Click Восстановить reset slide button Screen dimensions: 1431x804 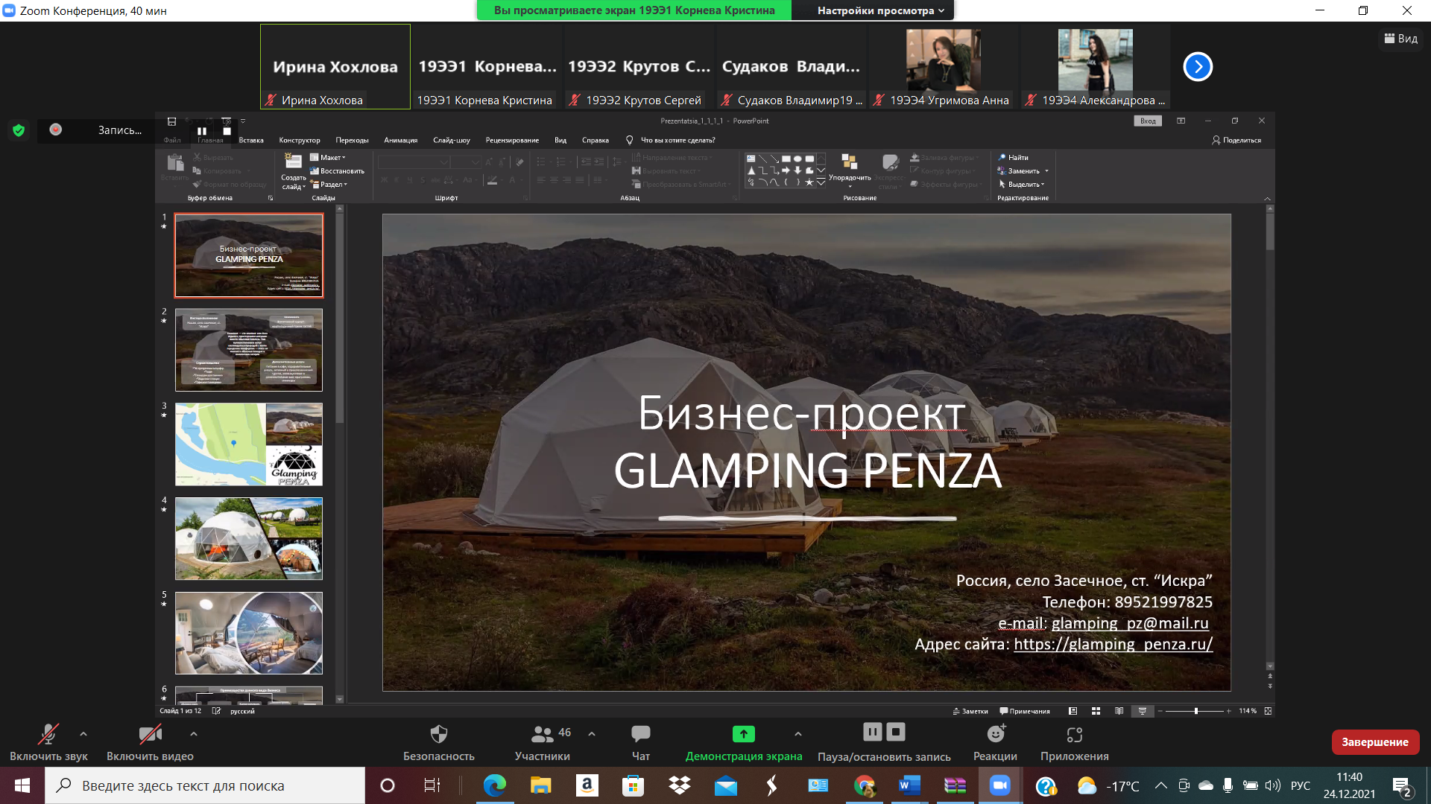click(x=337, y=171)
